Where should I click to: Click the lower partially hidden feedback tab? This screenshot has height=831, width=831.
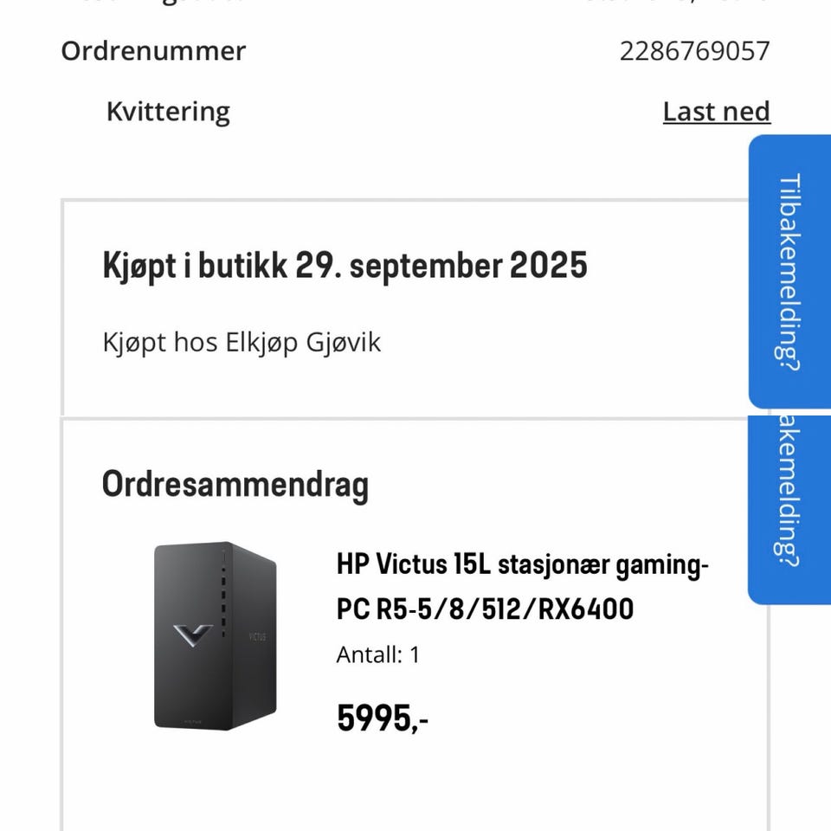click(x=789, y=510)
